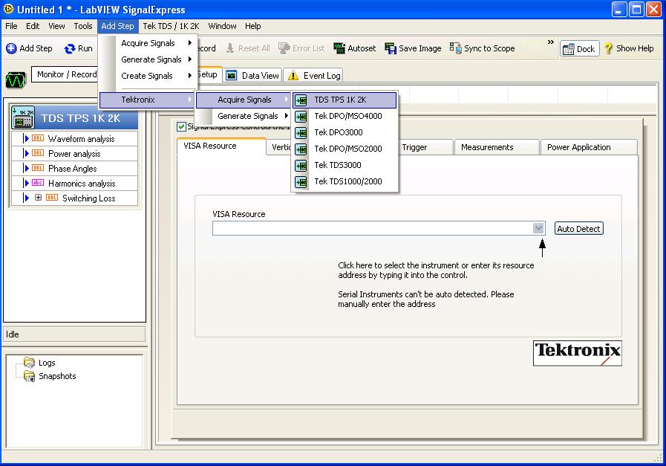Switch to the Power Application tab
Image resolution: width=666 pixels, height=466 pixels.
pos(589,147)
